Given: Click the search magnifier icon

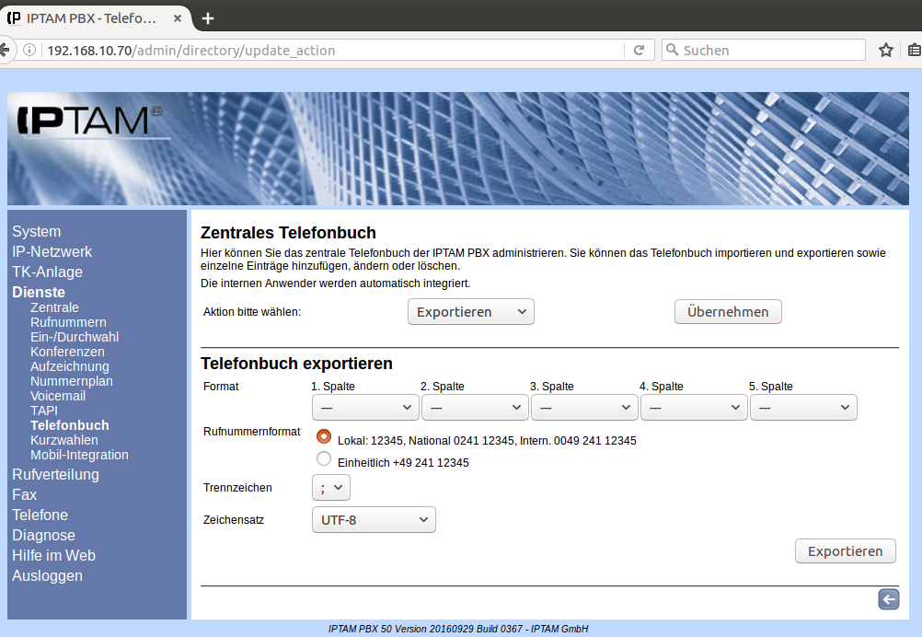Looking at the screenshot, I should coord(672,51).
